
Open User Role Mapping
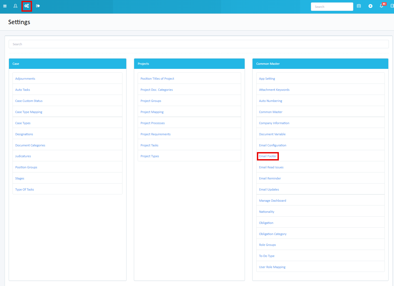point(272,267)
